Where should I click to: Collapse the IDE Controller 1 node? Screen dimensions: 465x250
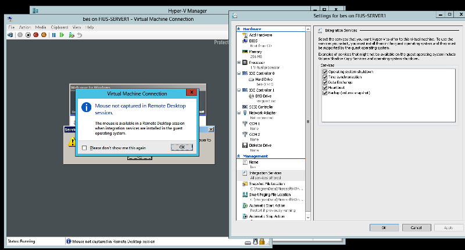point(239,90)
